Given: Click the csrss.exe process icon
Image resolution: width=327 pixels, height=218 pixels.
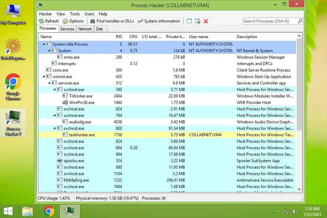Looking at the screenshot, I should click(49, 70).
